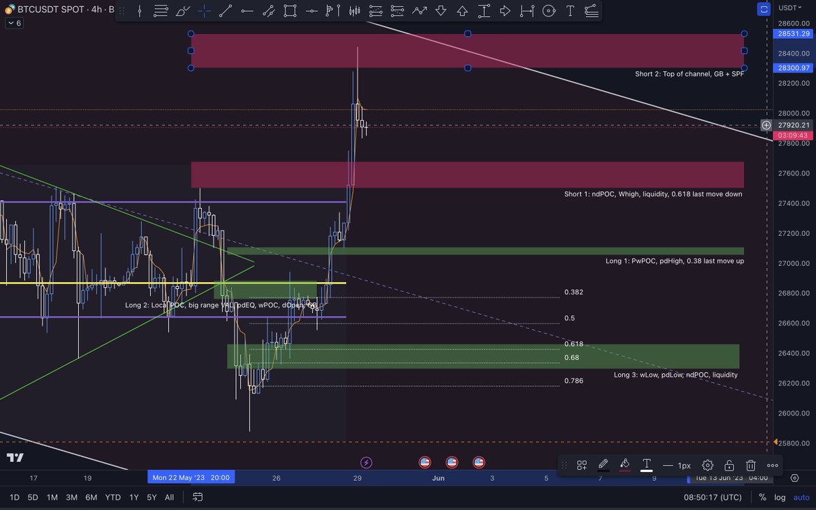Grab the drag handle of the top drawing toolbar
Viewport: 816px width, 510px height.
pos(122,11)
